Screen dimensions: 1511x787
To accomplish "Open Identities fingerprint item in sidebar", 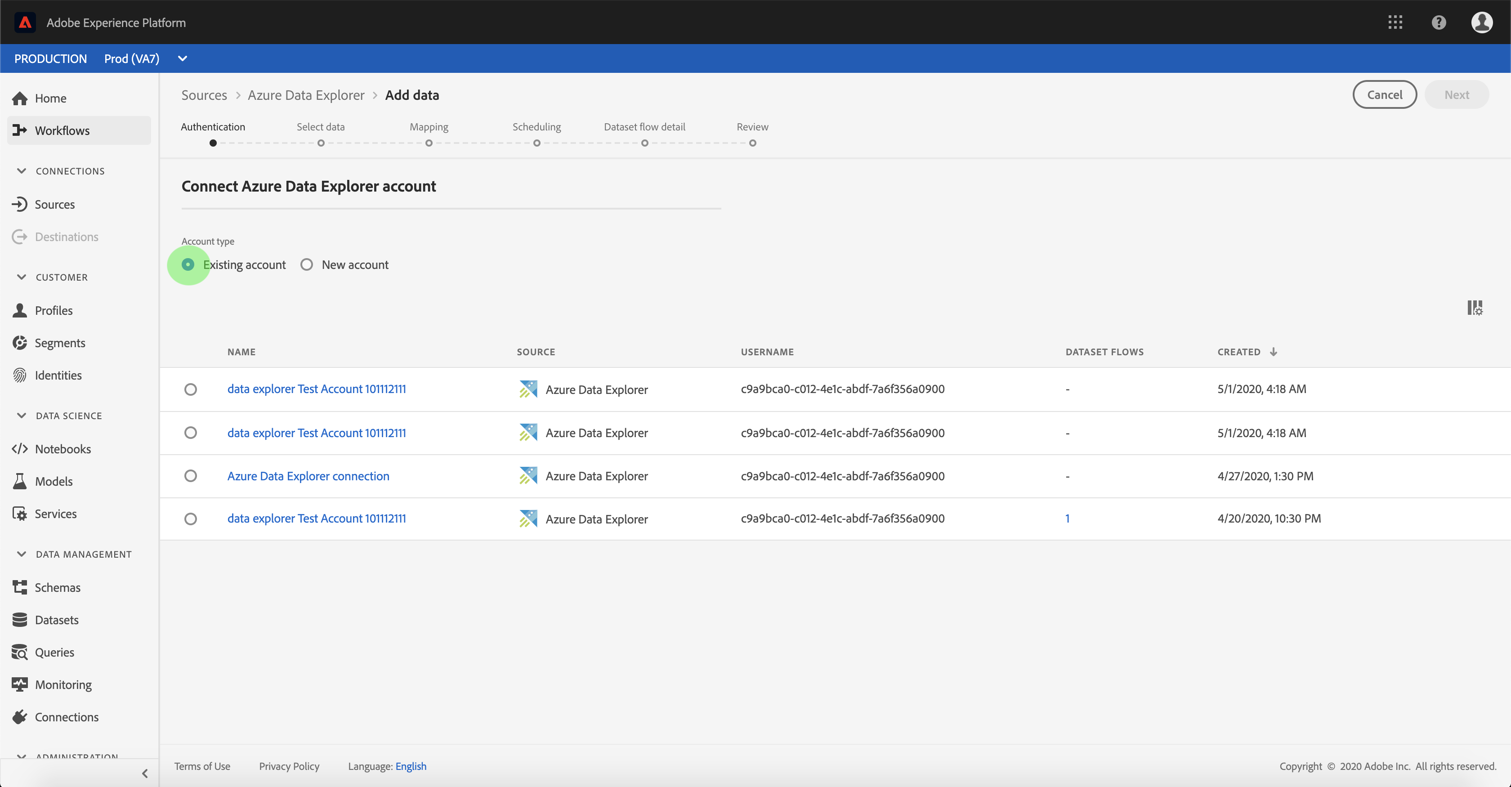I will (58, 376).
